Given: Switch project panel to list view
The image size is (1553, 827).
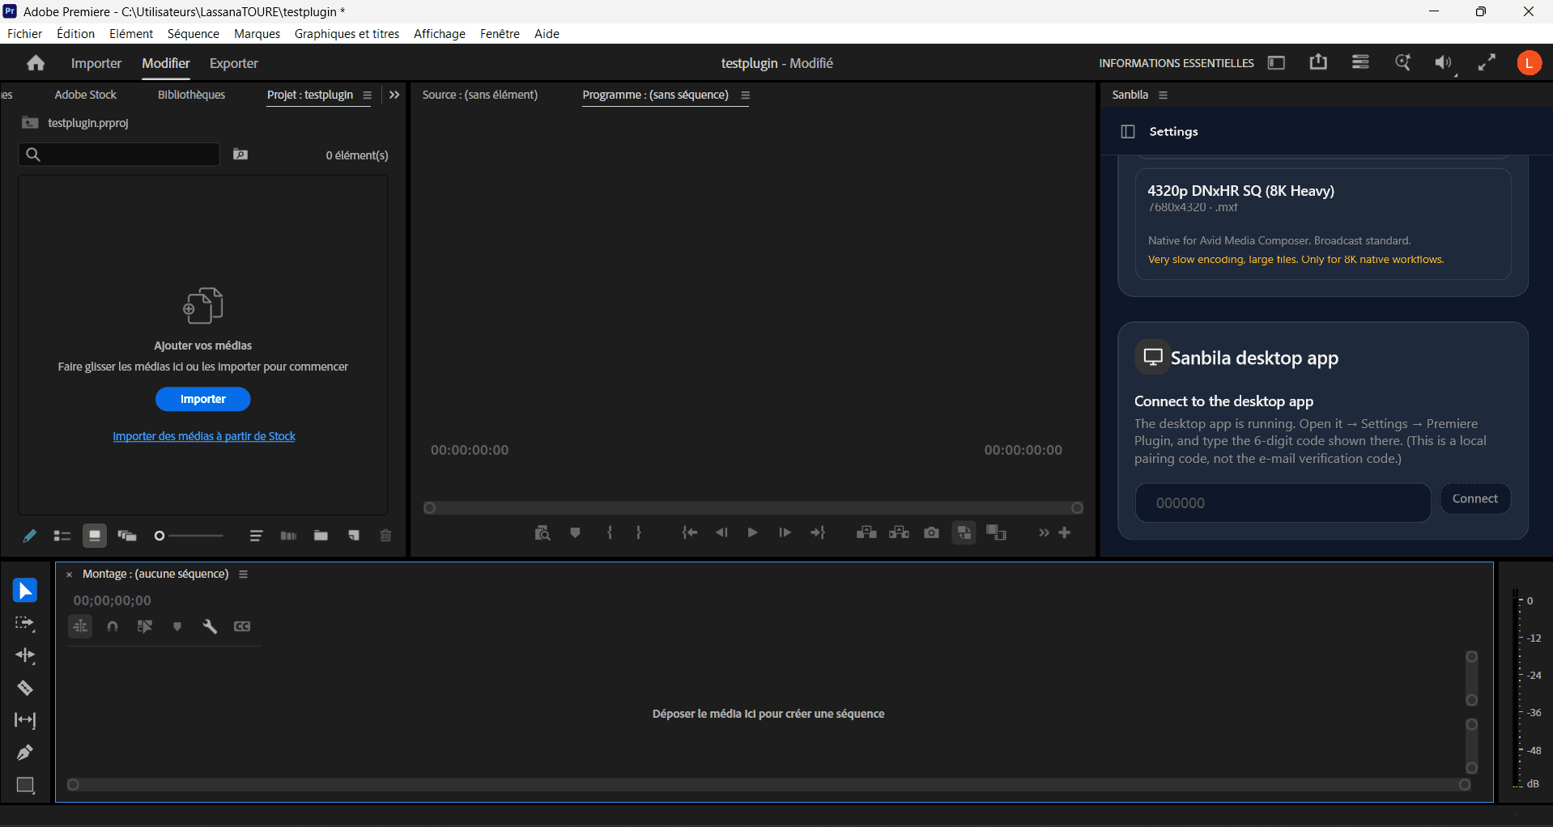Looking at the screenshot, I should coord(62,536).
